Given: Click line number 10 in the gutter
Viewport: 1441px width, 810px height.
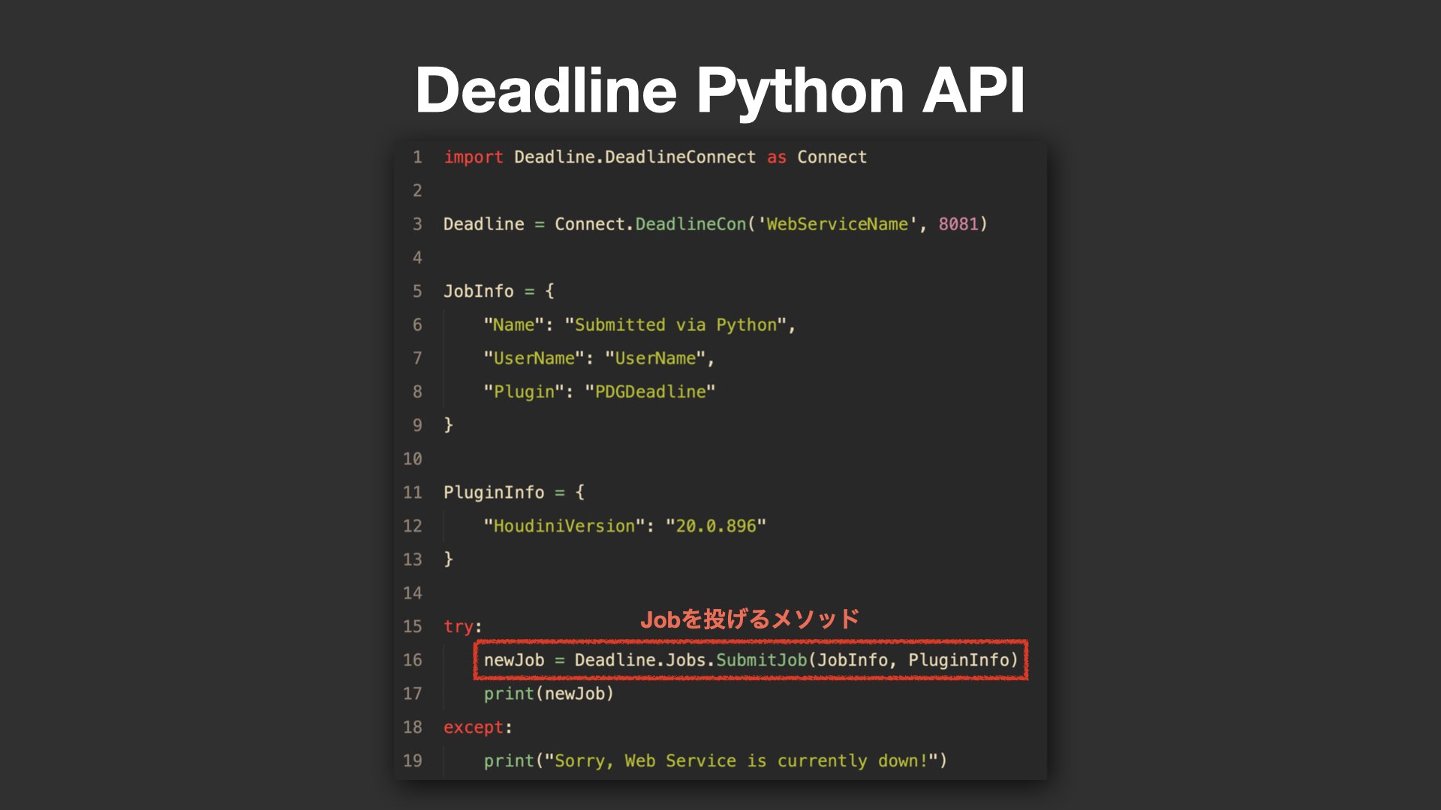Looking at the screenshot, I should [x=413, y=459].
